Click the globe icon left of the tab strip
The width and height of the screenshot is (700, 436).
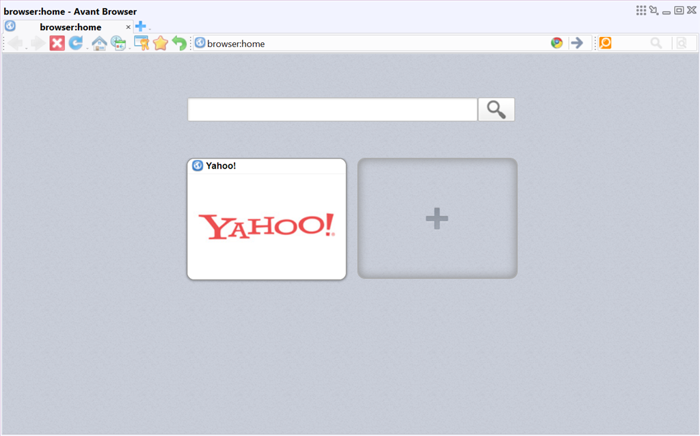[10, 26]
